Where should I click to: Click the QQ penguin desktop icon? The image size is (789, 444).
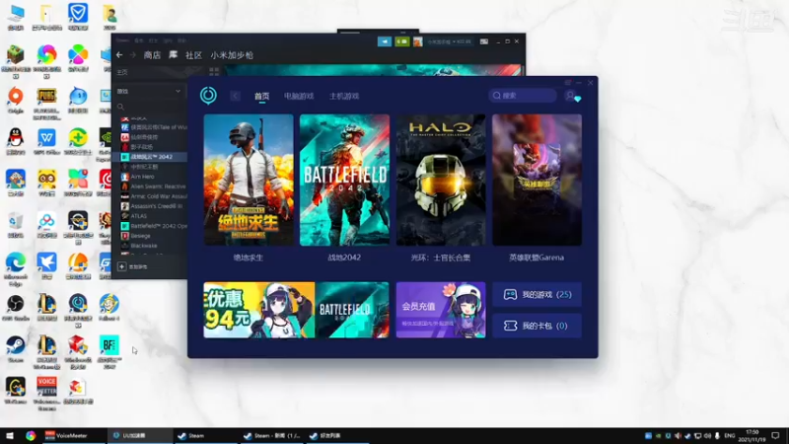(x=16, y=141)
